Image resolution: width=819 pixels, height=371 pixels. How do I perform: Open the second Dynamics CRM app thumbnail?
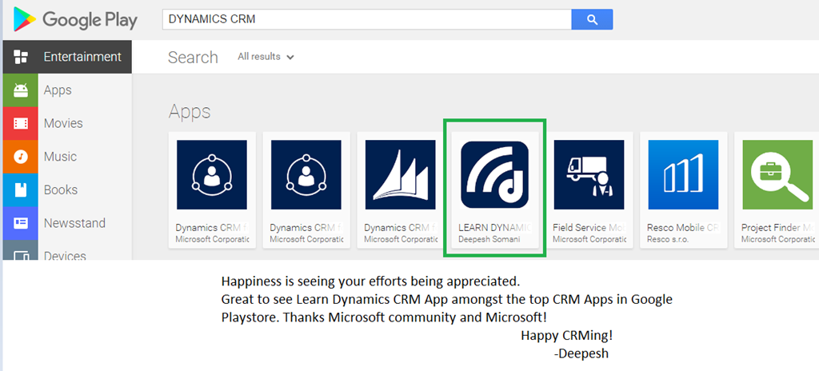pos(306,175)
